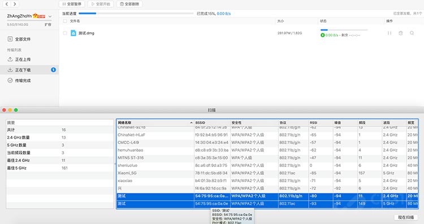
Task: Click the 测试.dmg file type icon
Action: 73,33
